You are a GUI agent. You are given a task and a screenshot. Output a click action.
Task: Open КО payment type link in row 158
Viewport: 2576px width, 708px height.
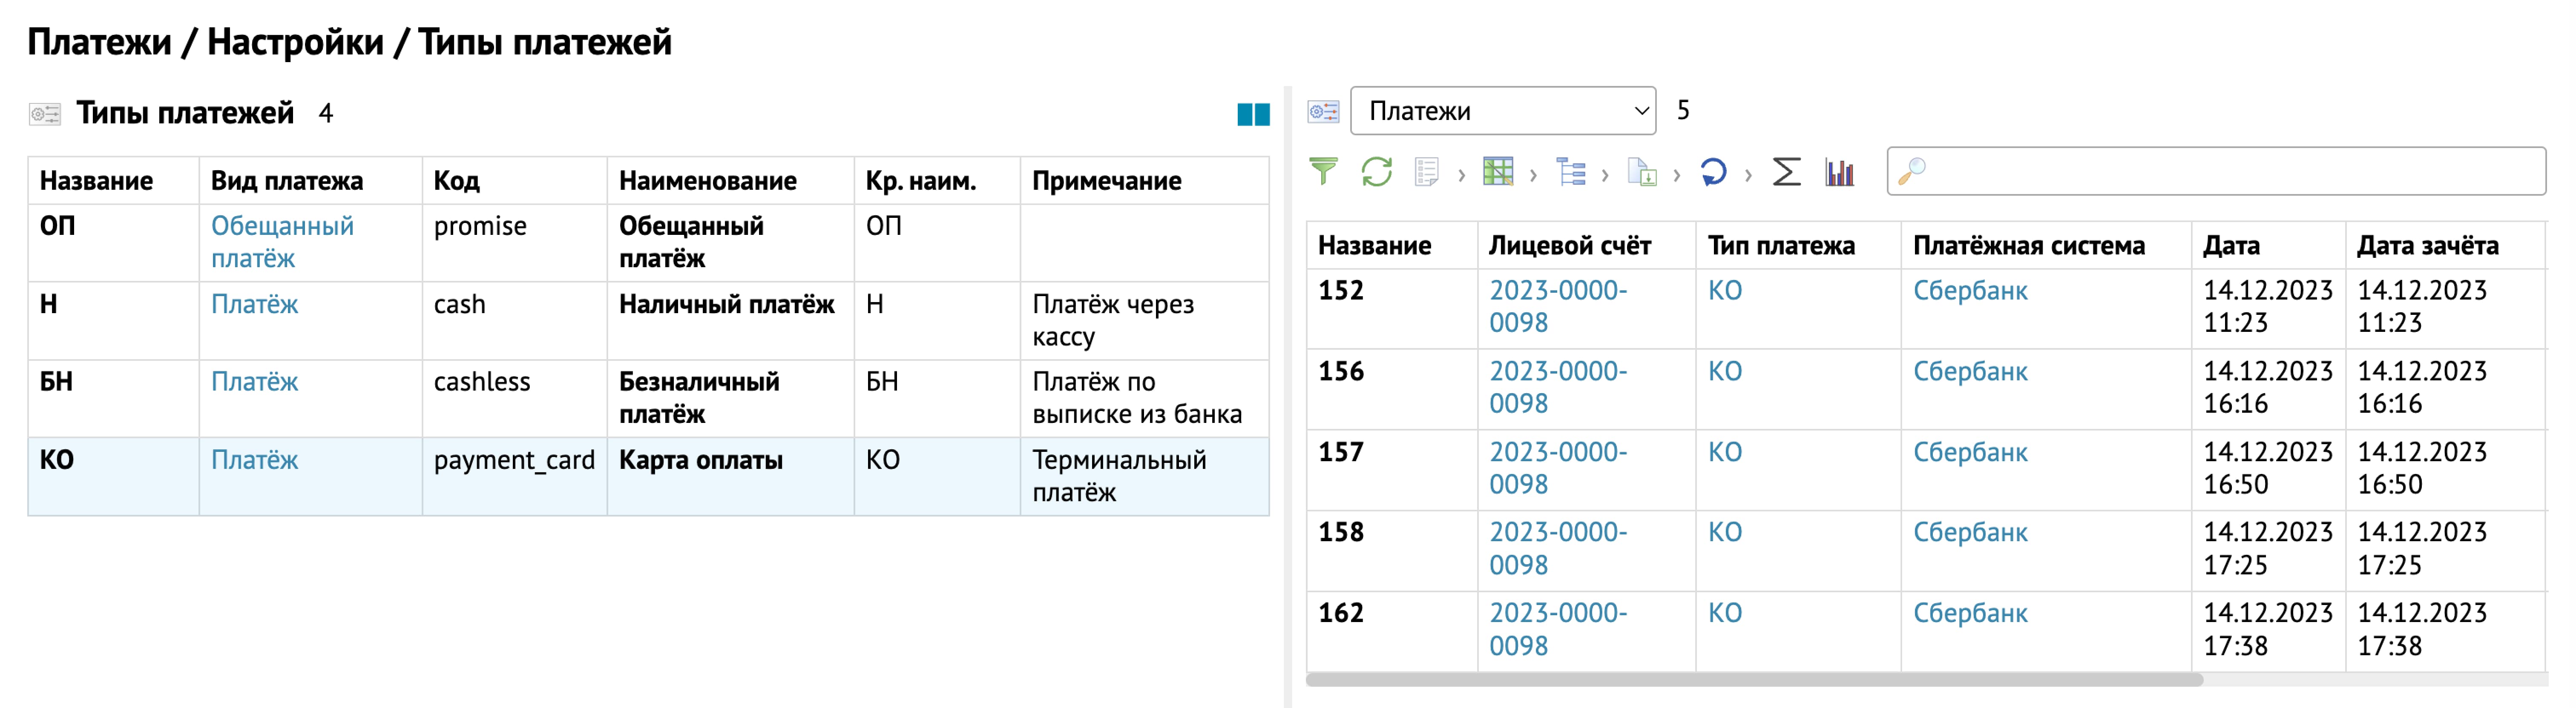point(1725,532)
